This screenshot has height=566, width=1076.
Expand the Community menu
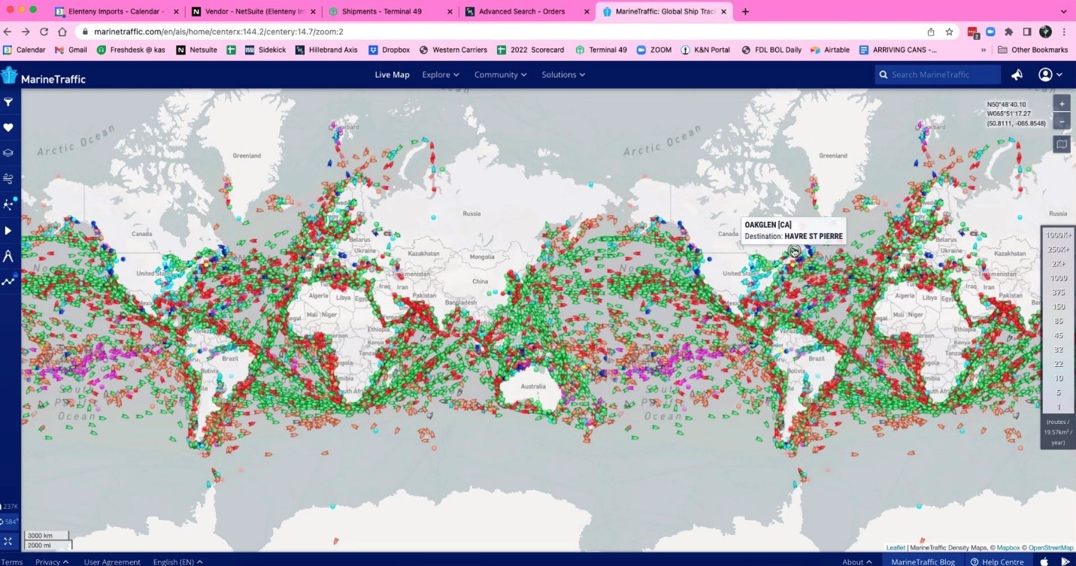(x=500, y=74)
